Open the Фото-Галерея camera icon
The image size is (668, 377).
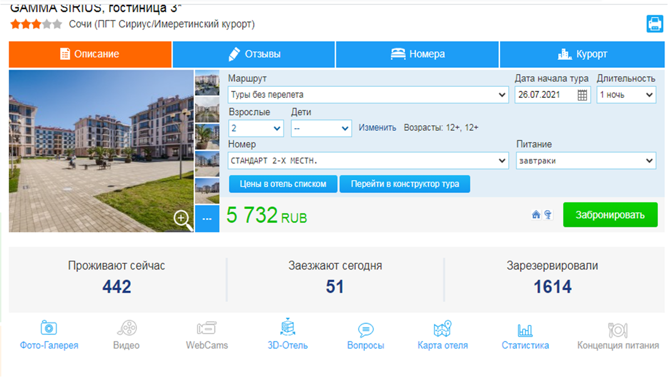pyautogui.click(x=49, y=328)
